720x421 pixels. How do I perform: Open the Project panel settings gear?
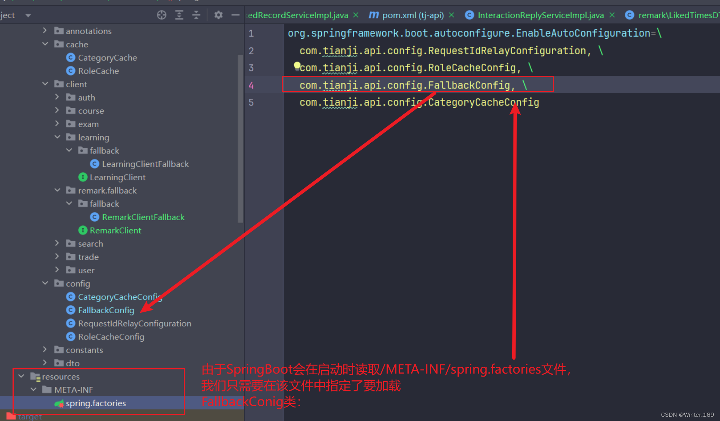(218, 15)
